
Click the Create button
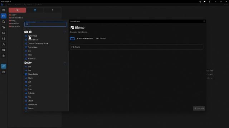(199, 108)
